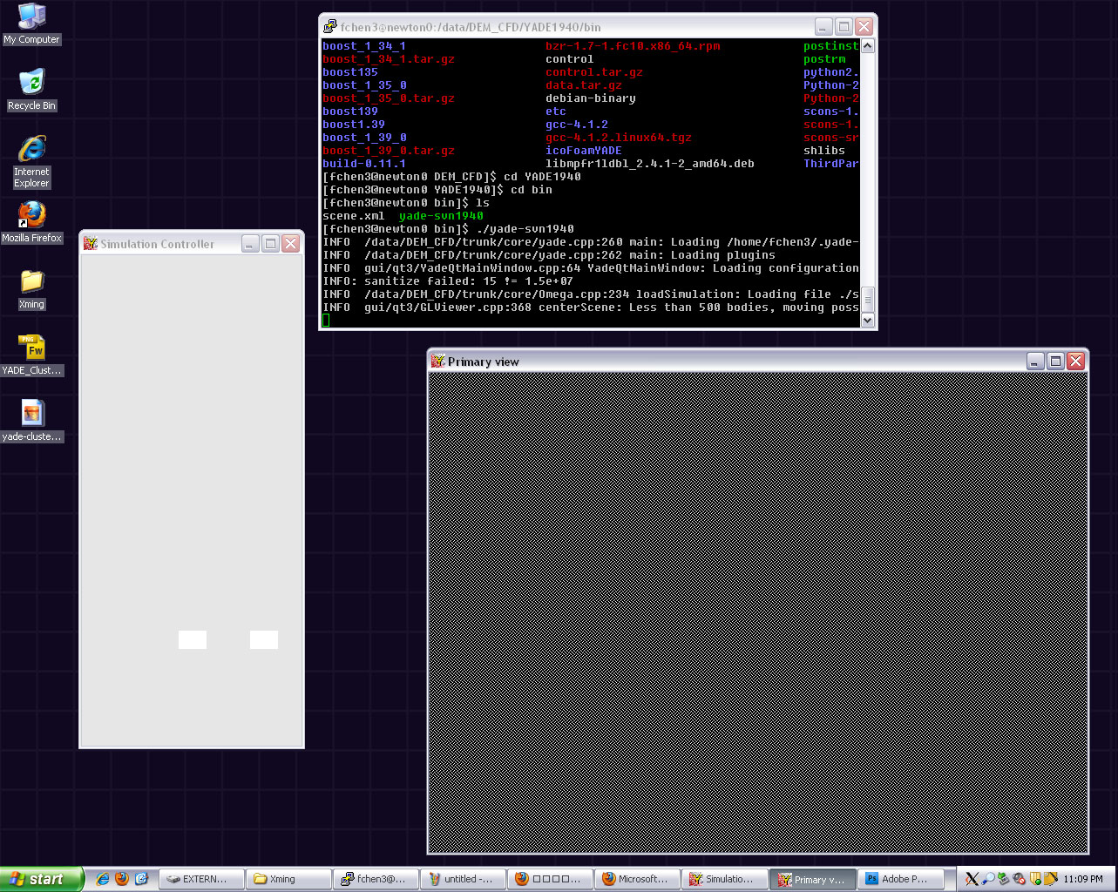
Task: Switch to the fchen3@ PuTTY taskbar item
Action: tap(376, 879)
